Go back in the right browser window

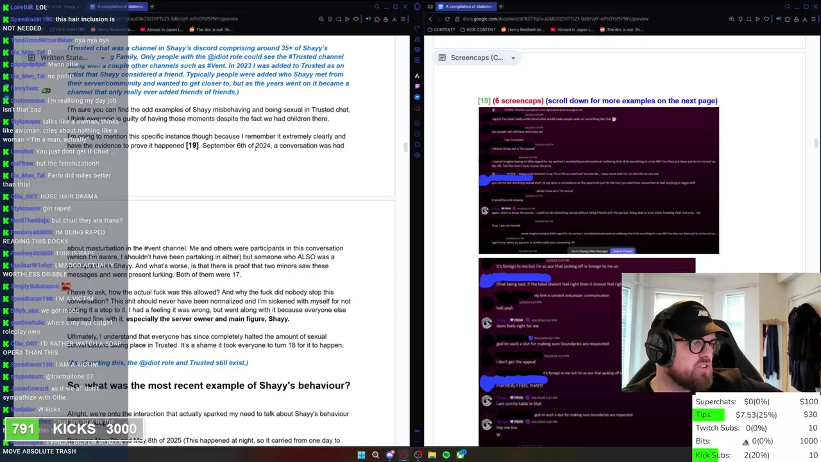pos(430,19)
